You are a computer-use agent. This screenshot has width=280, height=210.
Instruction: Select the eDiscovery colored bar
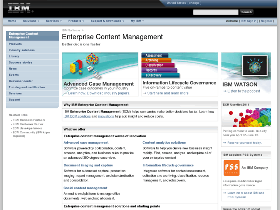[x=161, y=75]
